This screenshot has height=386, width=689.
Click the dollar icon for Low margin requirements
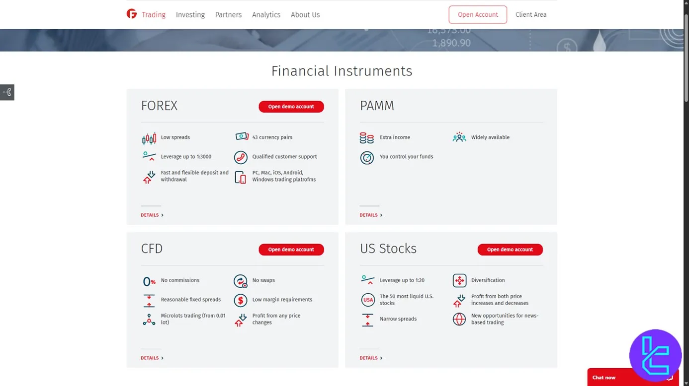[x=241, y=300]
